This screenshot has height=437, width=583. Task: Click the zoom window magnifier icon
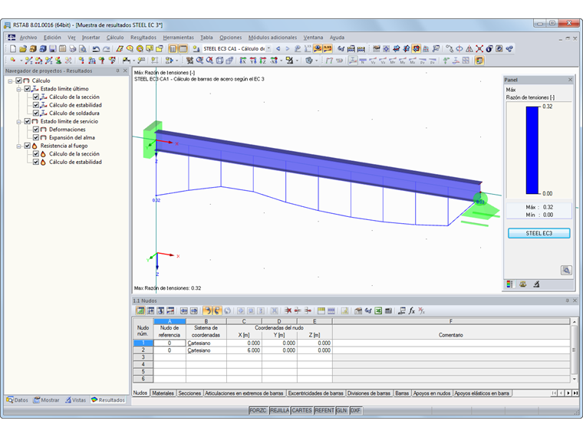pyautogui.click(x=199, y=61)
